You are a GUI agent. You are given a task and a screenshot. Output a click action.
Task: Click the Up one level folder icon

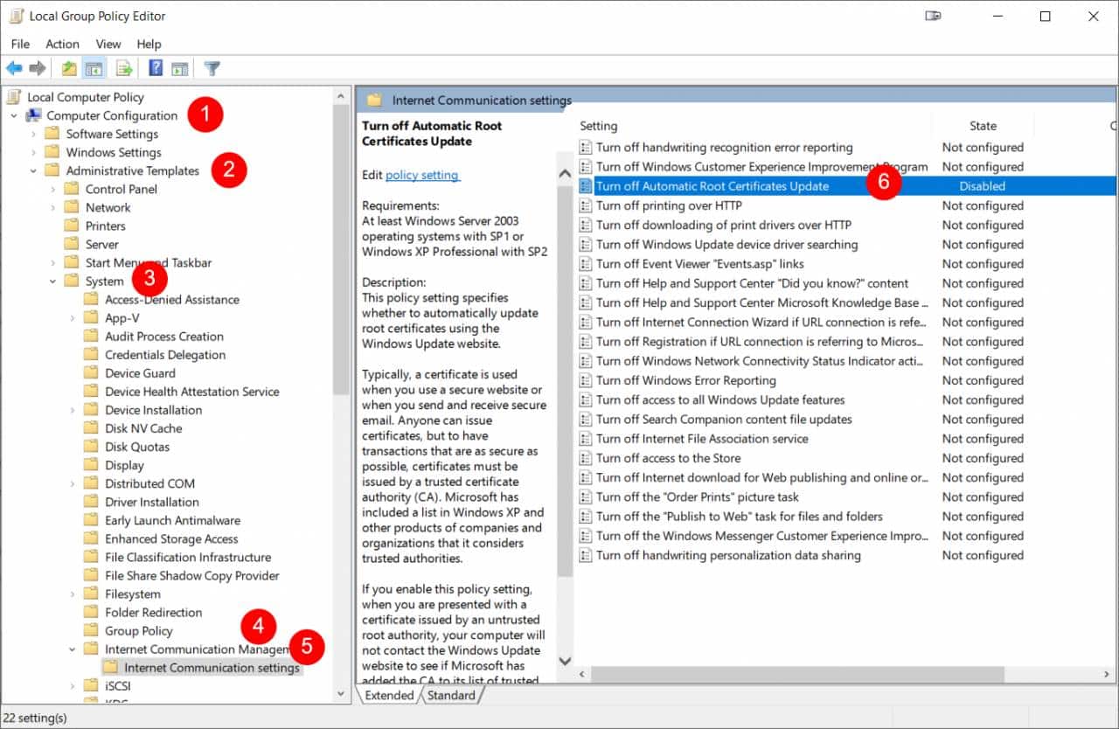point(69,68)
